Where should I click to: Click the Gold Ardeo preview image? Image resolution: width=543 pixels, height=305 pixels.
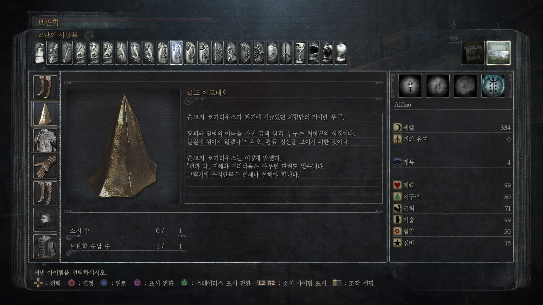coord(123,146)
